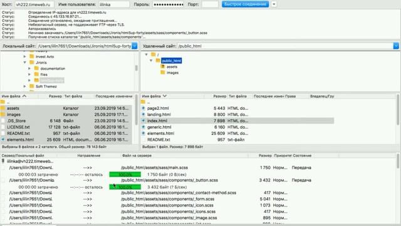Select _icon.scss queue entry
The image size is (401, 226).
click(198, 205)
